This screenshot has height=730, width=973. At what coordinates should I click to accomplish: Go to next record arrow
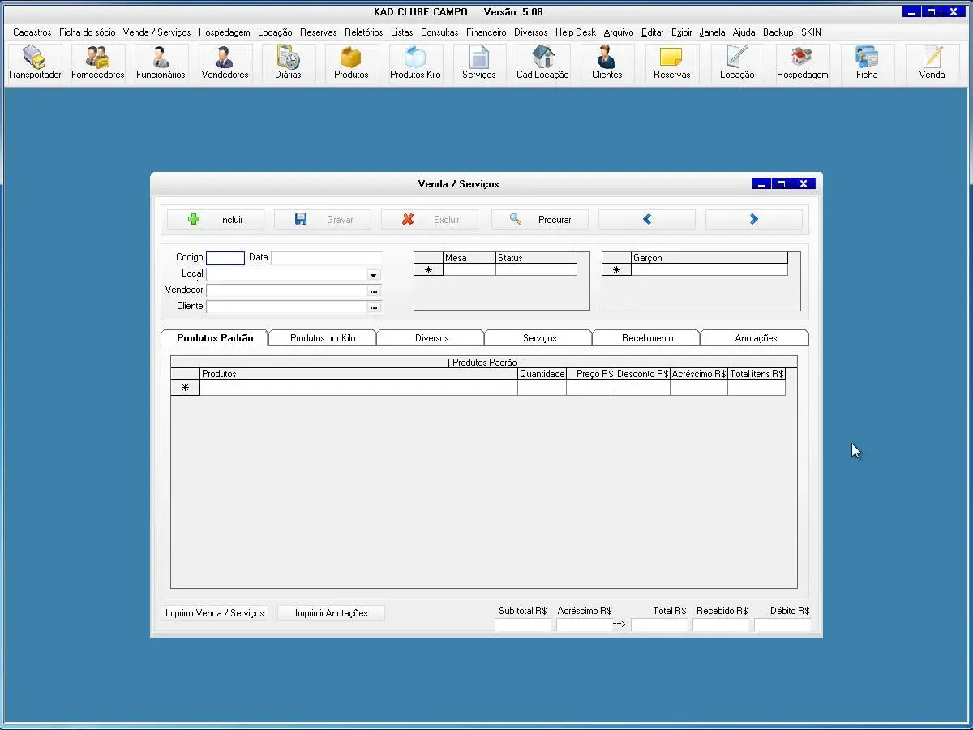(753, 220)
